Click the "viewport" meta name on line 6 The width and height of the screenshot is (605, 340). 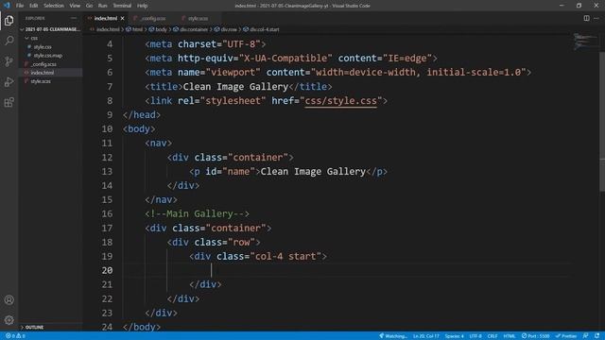[x=233, y=72]
